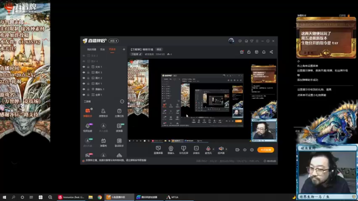Toggle the preview eye icon in bottom bar
The image size is (358, 201).
click(x=244, y=150)
